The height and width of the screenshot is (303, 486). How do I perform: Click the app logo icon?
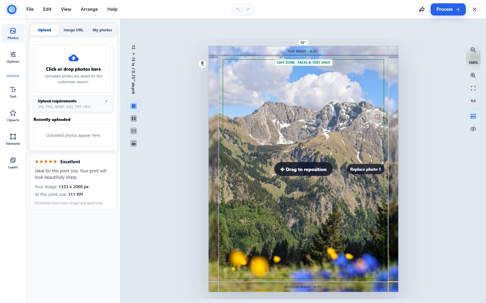pos(12,9)
